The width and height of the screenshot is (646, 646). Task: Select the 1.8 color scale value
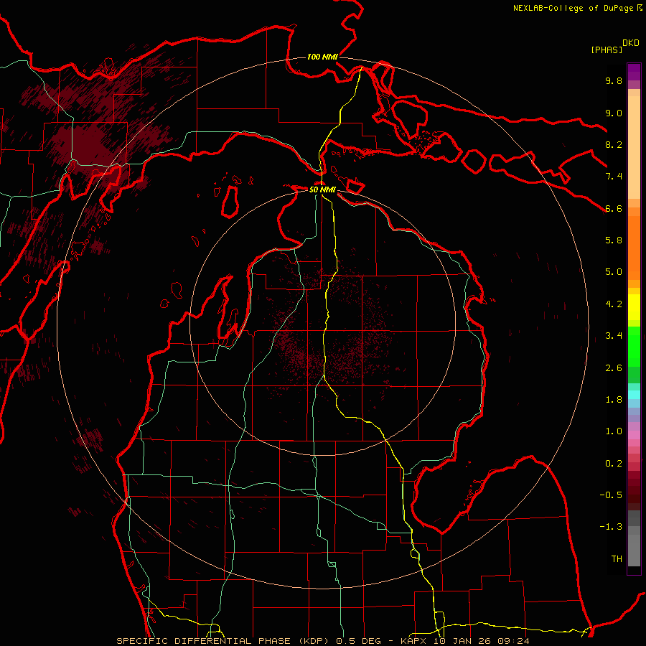pos(614,400)
